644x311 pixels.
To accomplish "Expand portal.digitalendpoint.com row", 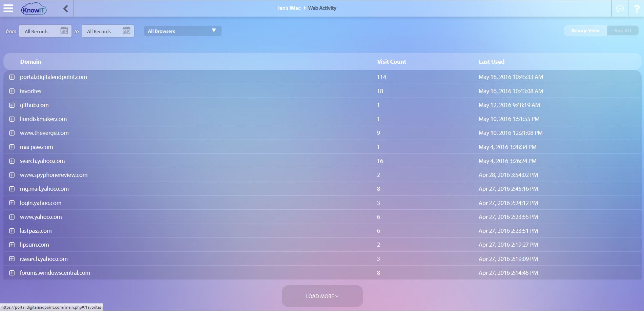I will (12, 77).
